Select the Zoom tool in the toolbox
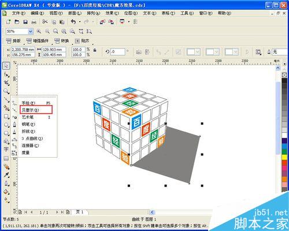Viewport: 289px width, 231px height. click(x=6, y=91)
